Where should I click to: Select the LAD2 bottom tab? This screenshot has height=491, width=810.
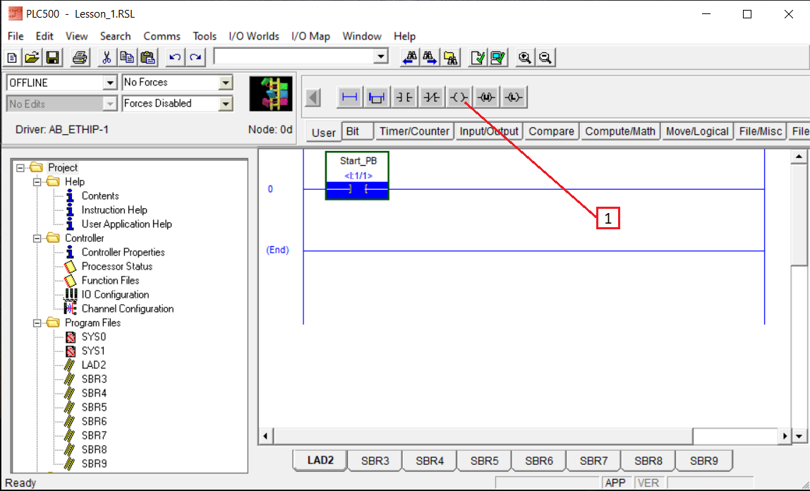pos(320,460)
